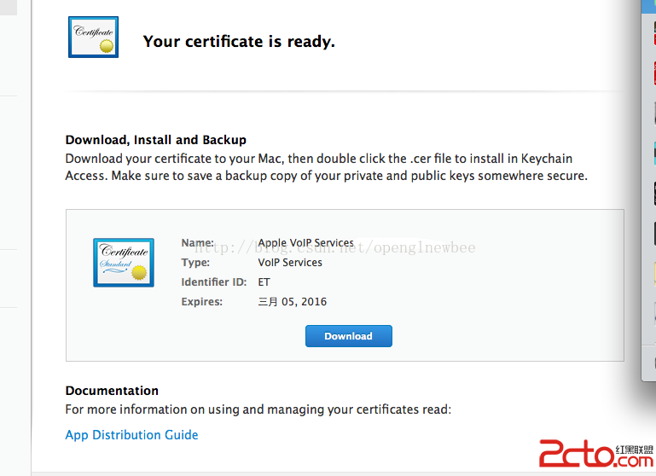656x476 pixels.
Task: Click the "Expires:" field label
Action: click(202, 302)
